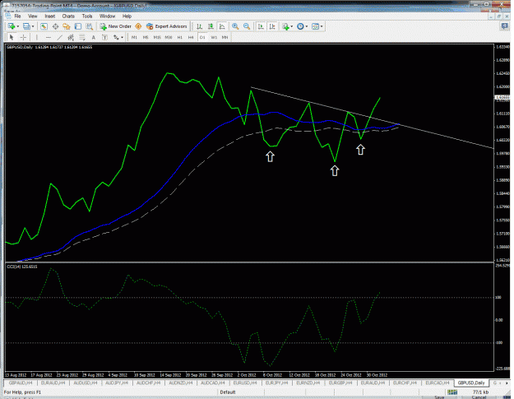Launch MetaEditor with the yellow diamond icon

[138, 26]
